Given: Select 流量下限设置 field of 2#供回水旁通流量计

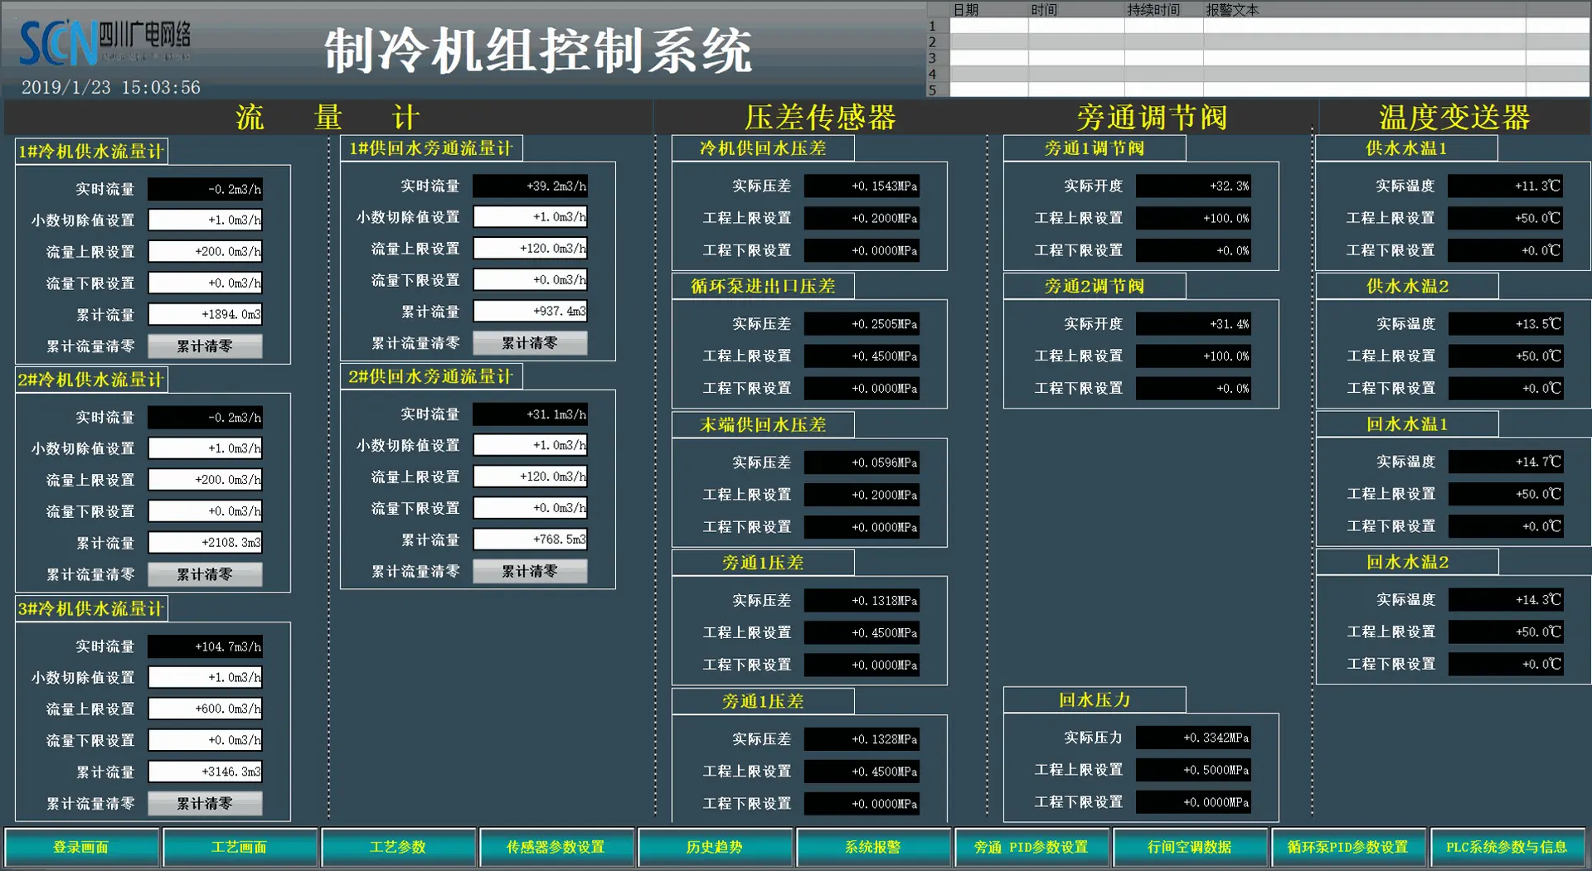Looking at the screenshot, I should pyautogui.click(x=530, y=508).
